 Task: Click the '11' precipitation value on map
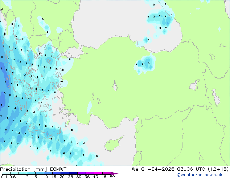[x=2, y=105]
